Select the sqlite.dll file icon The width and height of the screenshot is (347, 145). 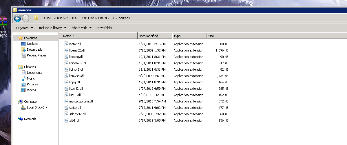66,108
